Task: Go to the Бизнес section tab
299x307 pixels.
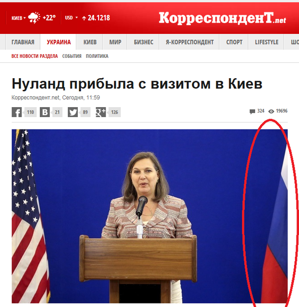Action: click(x=144, y=42)
